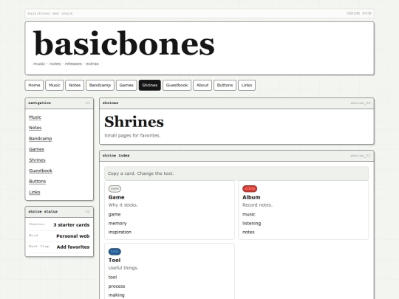399x299 pixels.
Task: Select the Notes button in top nav bar
Action: click(x=75, y=85)
